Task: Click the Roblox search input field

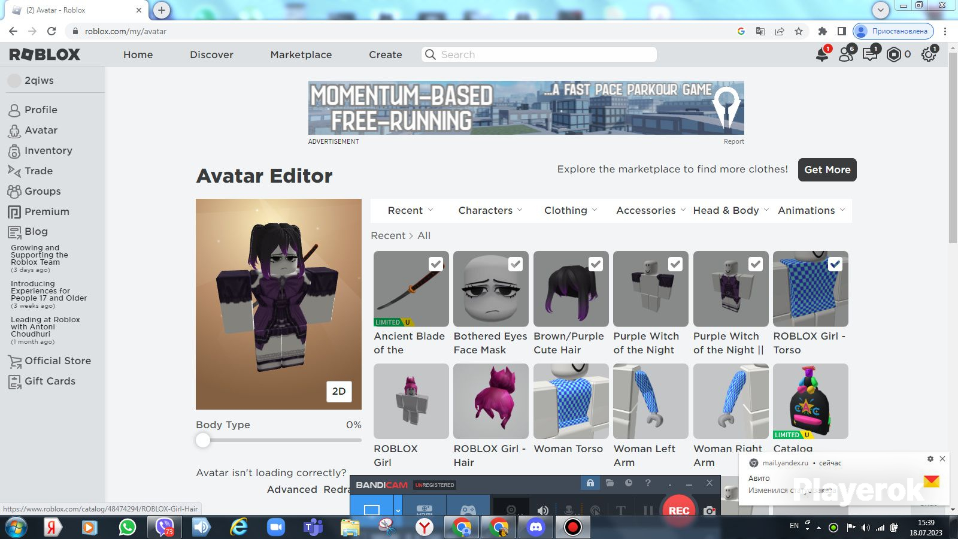Action: coord(539,54)
